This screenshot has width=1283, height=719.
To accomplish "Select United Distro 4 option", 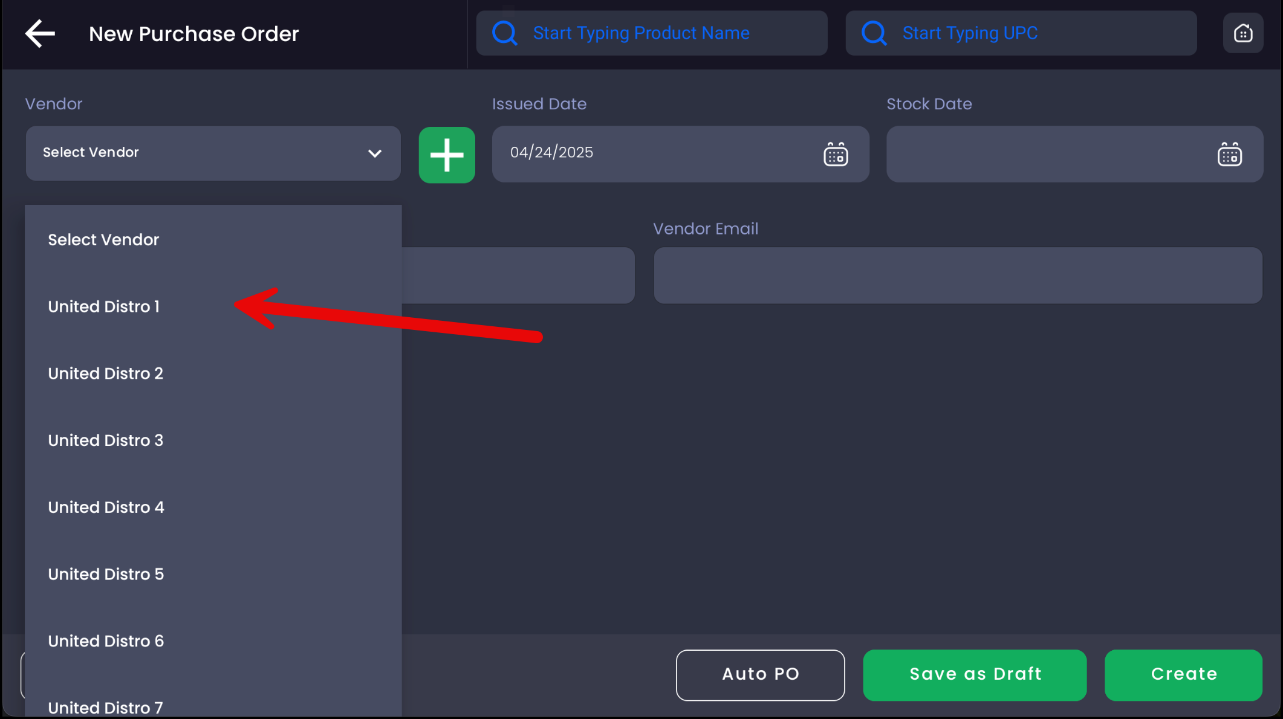I will (x=106, y=508).
